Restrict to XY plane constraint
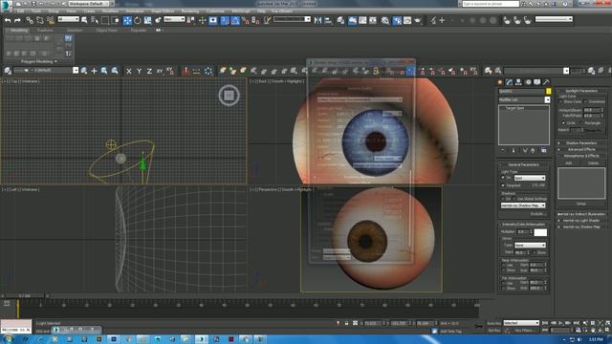Screen dimensions: 612x344 coord(160,71)
